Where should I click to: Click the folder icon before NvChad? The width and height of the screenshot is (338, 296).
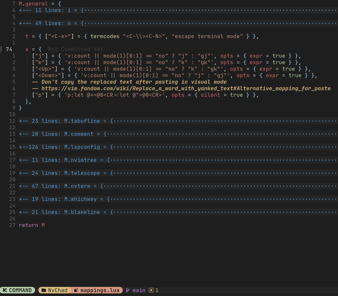point(44,290)
